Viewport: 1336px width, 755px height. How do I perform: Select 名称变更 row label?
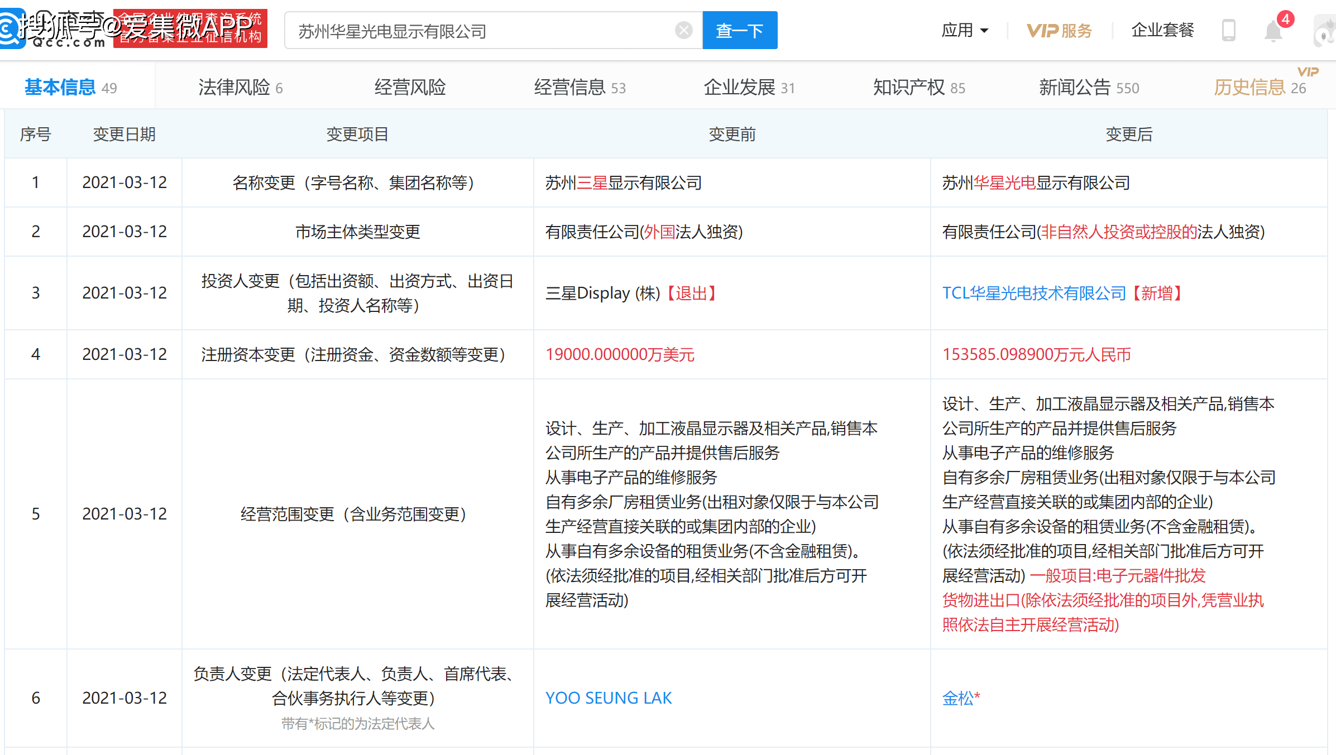pos(357,182)
